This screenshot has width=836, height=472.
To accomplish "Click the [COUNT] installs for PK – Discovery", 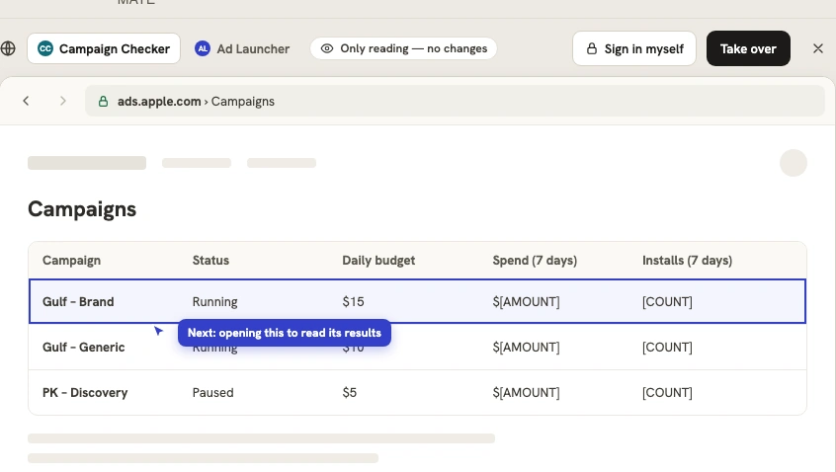I will [x=667, y=393].
